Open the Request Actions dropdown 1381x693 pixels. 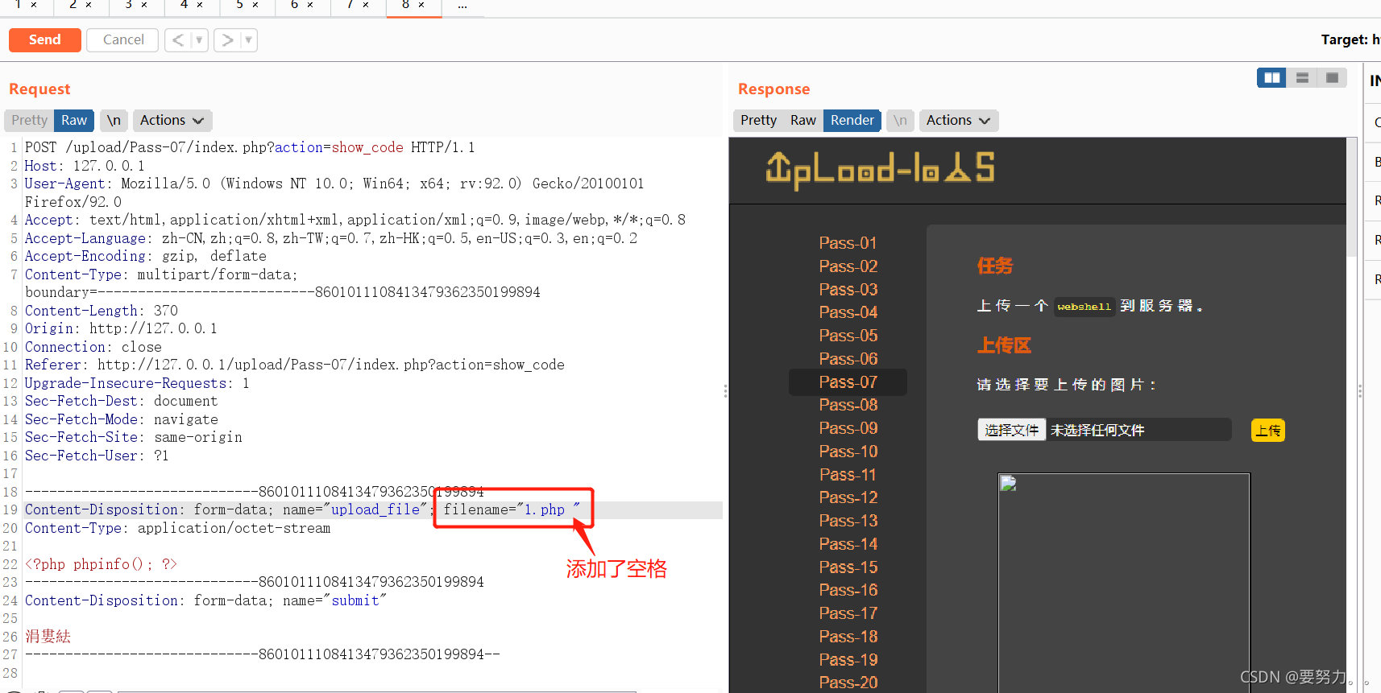[x=172, y=120]
